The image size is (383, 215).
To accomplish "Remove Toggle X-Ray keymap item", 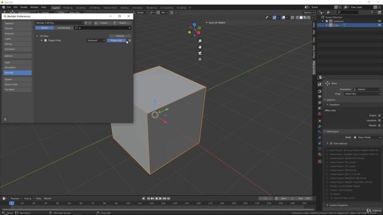I will [130, 41].
